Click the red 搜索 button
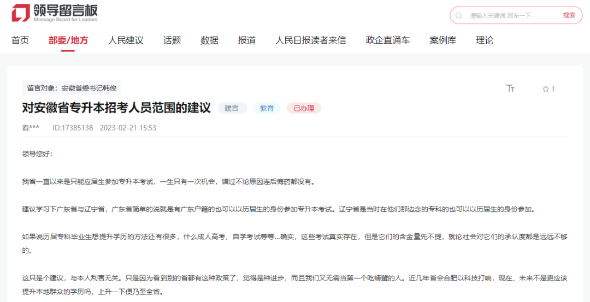This screenshot has height=302, width=590. 569,15
